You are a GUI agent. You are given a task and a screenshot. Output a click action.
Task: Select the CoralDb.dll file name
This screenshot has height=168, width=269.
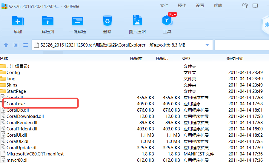18,110
